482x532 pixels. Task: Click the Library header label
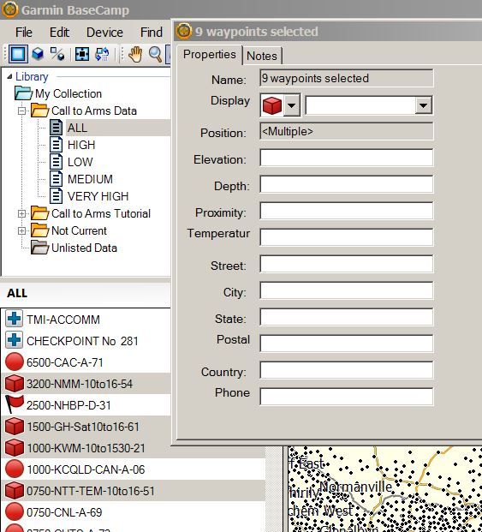click(32, 77)
